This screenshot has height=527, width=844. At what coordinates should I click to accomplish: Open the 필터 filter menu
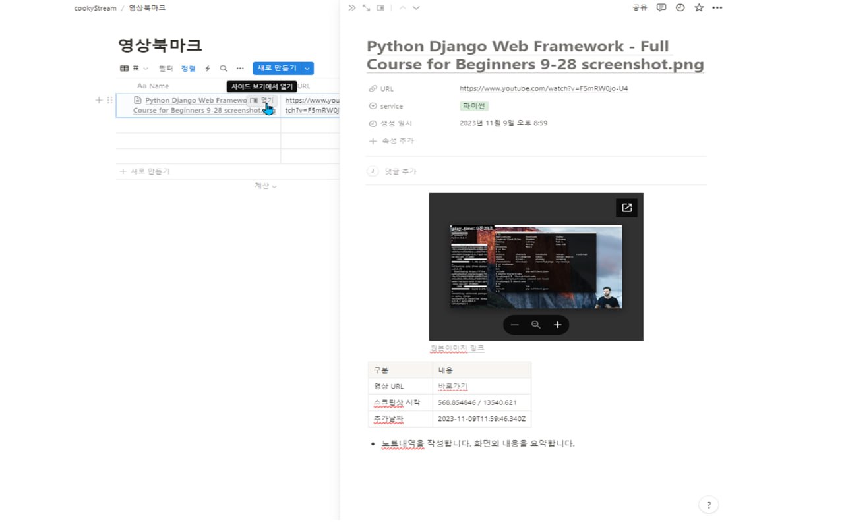tap(166, 68)
